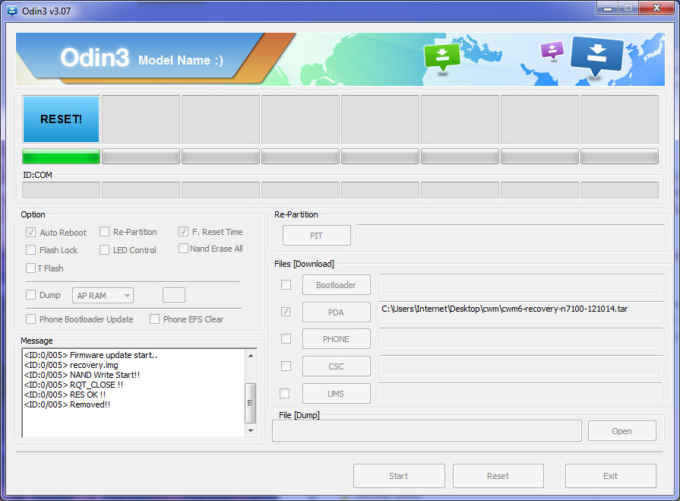Click the small field beside AP RAM

point(174,295)
